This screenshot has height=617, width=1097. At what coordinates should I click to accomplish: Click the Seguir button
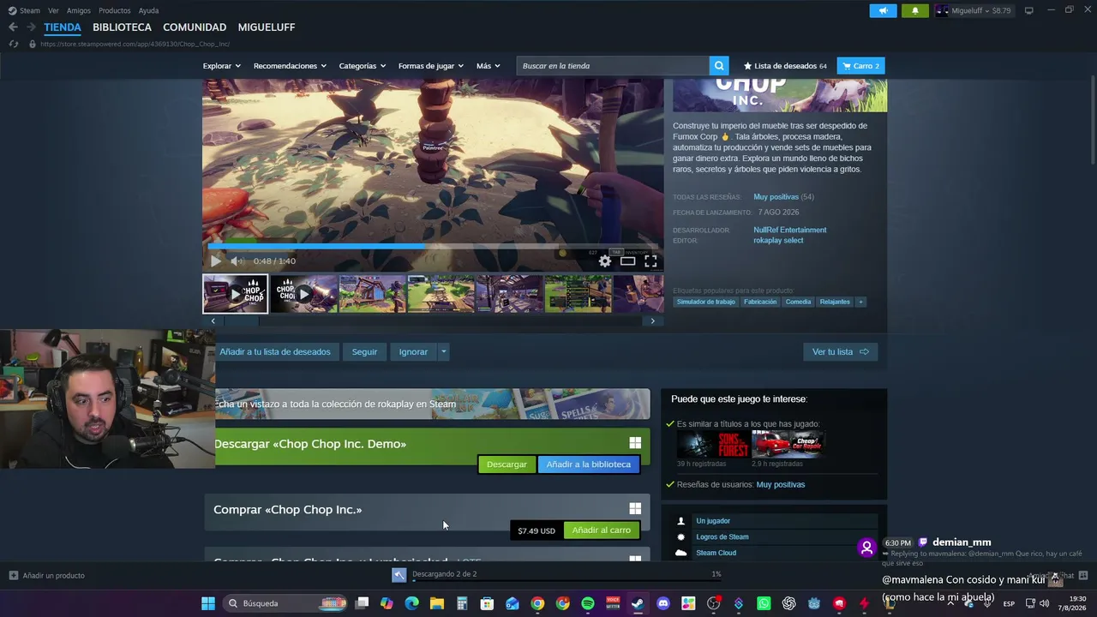[364, 351]
